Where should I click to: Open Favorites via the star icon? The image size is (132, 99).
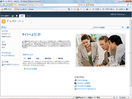2,9
